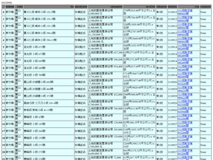Click the comment column header
This screenshot has width=213, height=160.
(206, 7)
